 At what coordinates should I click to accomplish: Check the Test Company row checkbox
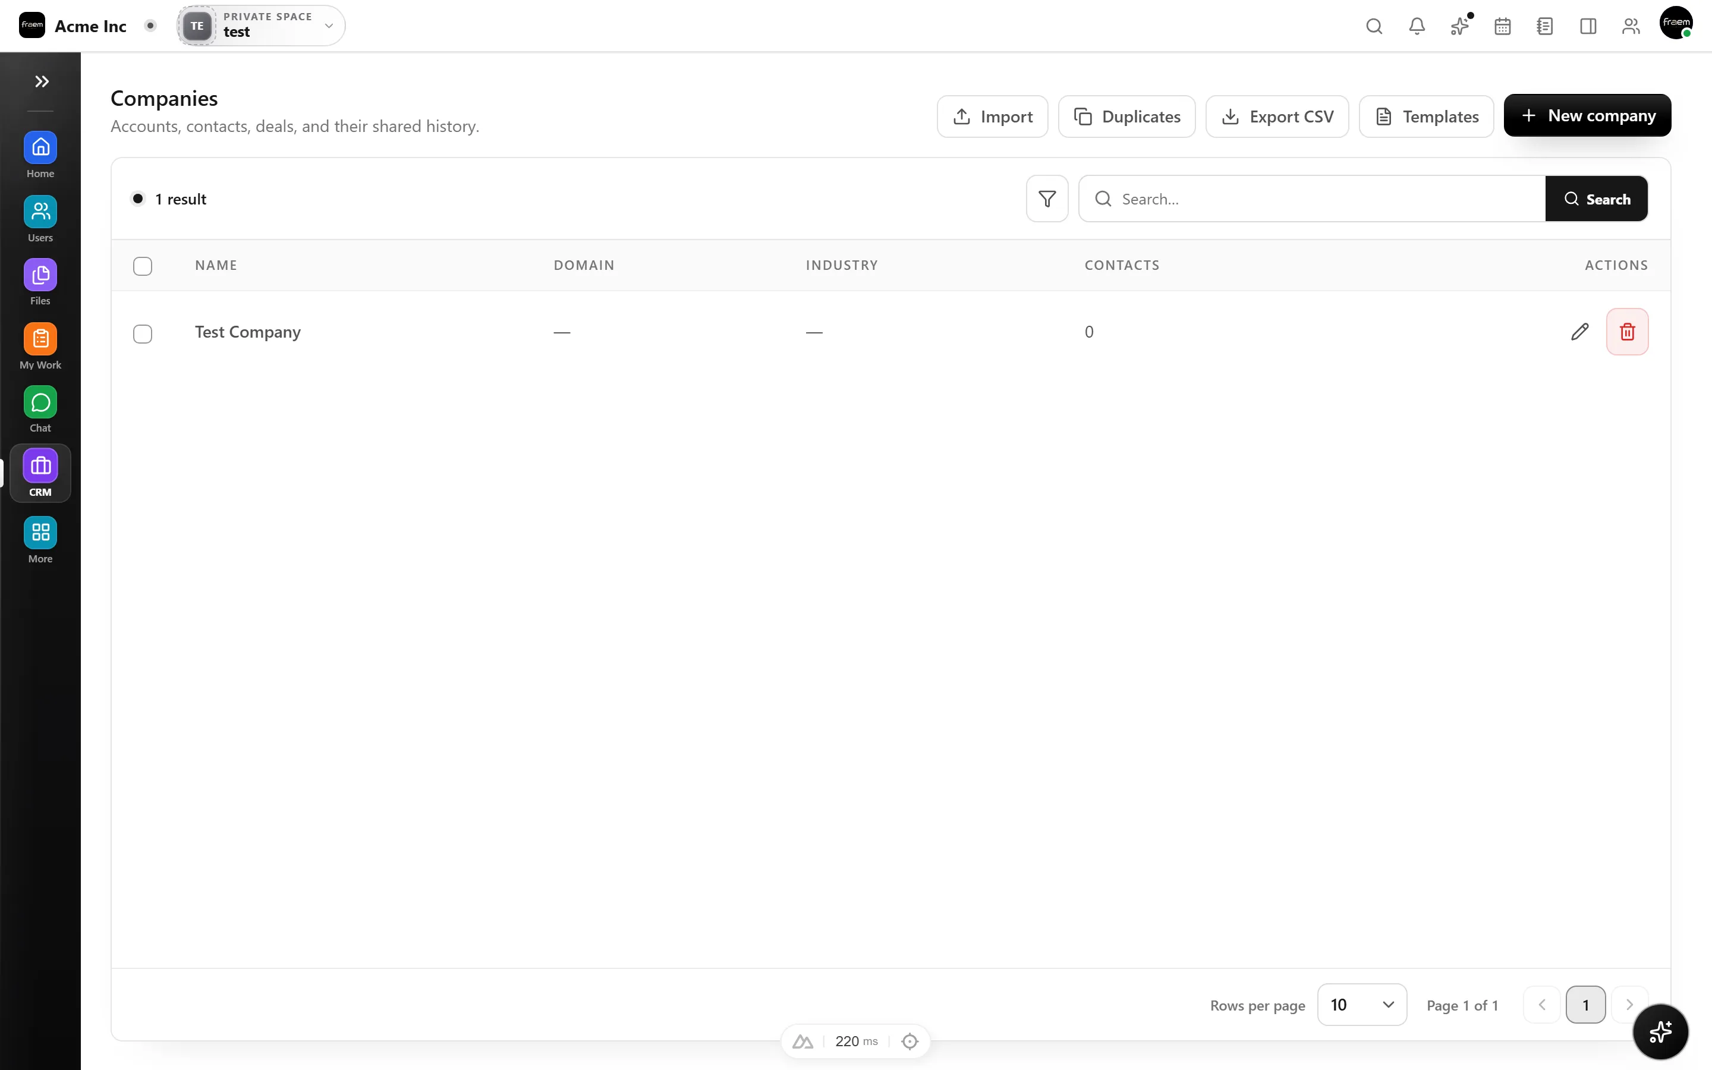click(x=143, y=333)
